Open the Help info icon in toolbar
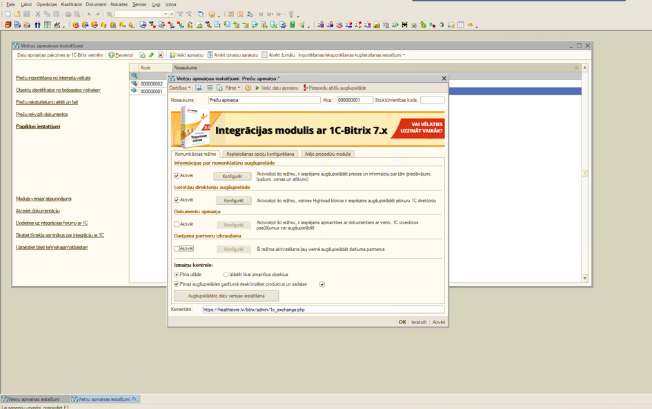652x409 pixels. pos(212,14)
